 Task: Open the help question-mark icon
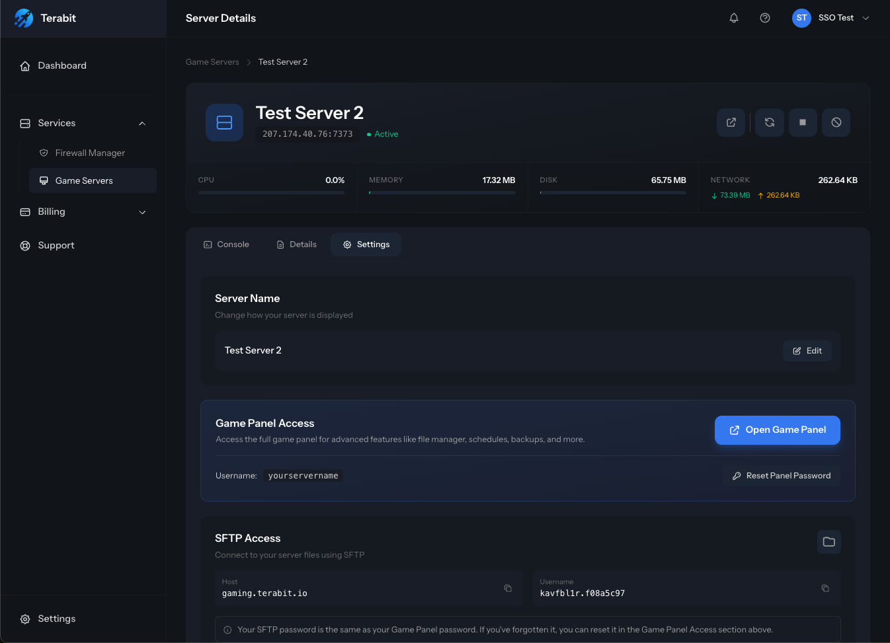pyautogui.click(x=765, y=18)
